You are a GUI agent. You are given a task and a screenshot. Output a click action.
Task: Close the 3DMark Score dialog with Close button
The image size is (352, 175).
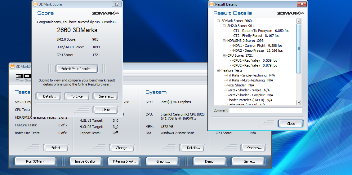pyautogui.click(x=106, y=110)
